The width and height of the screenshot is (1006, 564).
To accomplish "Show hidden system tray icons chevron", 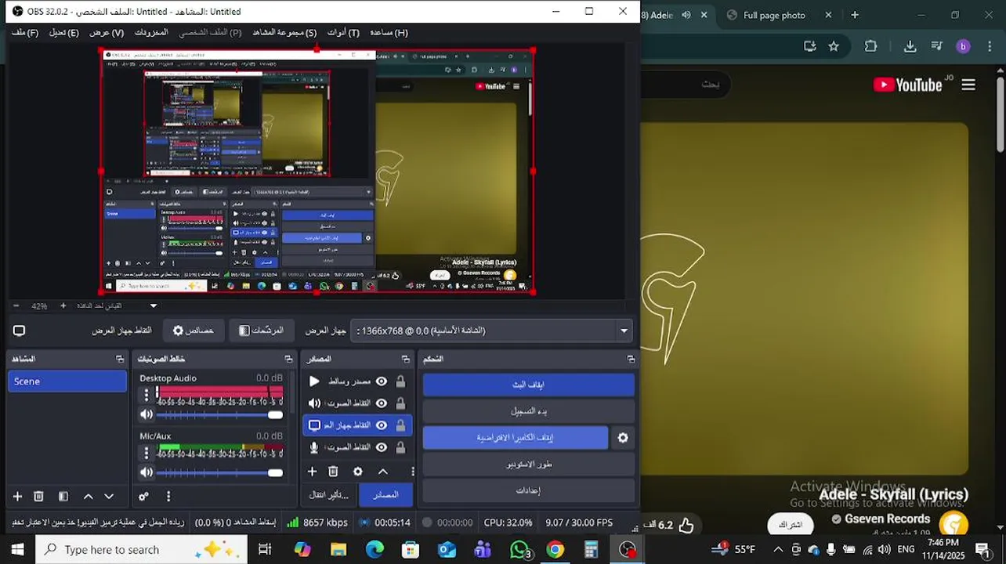I will pos(778,550).
